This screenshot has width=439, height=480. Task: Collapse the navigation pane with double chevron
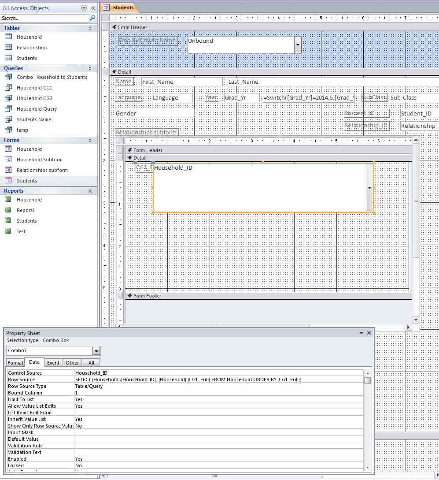point(93,8)
